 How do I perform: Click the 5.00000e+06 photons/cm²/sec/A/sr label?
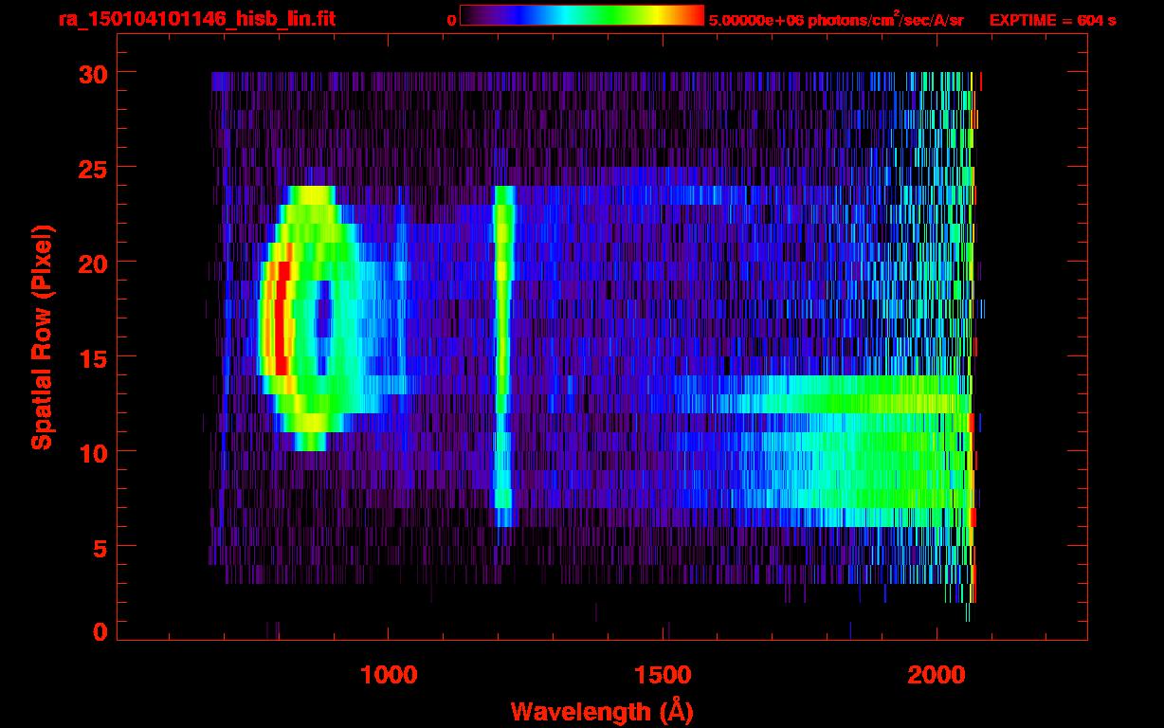click(836, 20)
